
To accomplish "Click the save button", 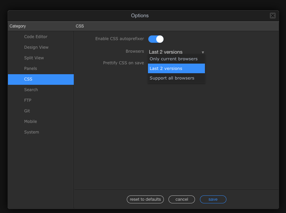I will click(x=213, y=199).
